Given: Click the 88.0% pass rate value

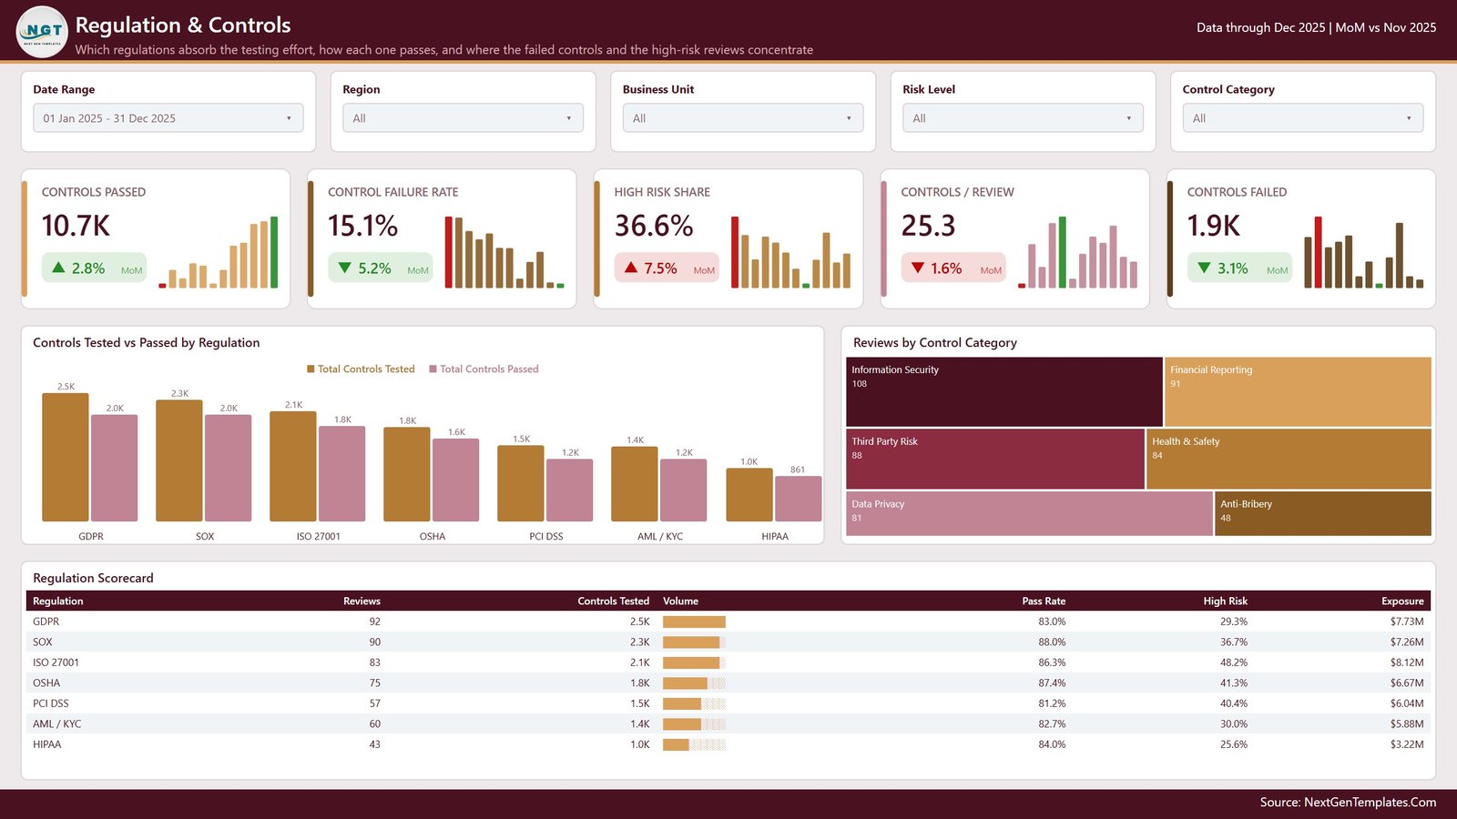Looking at the screenshot, I should (1052, 642).
